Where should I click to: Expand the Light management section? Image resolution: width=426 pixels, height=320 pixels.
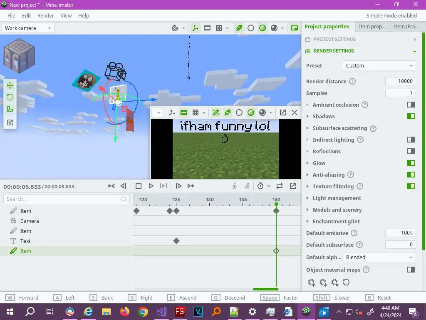307,198
